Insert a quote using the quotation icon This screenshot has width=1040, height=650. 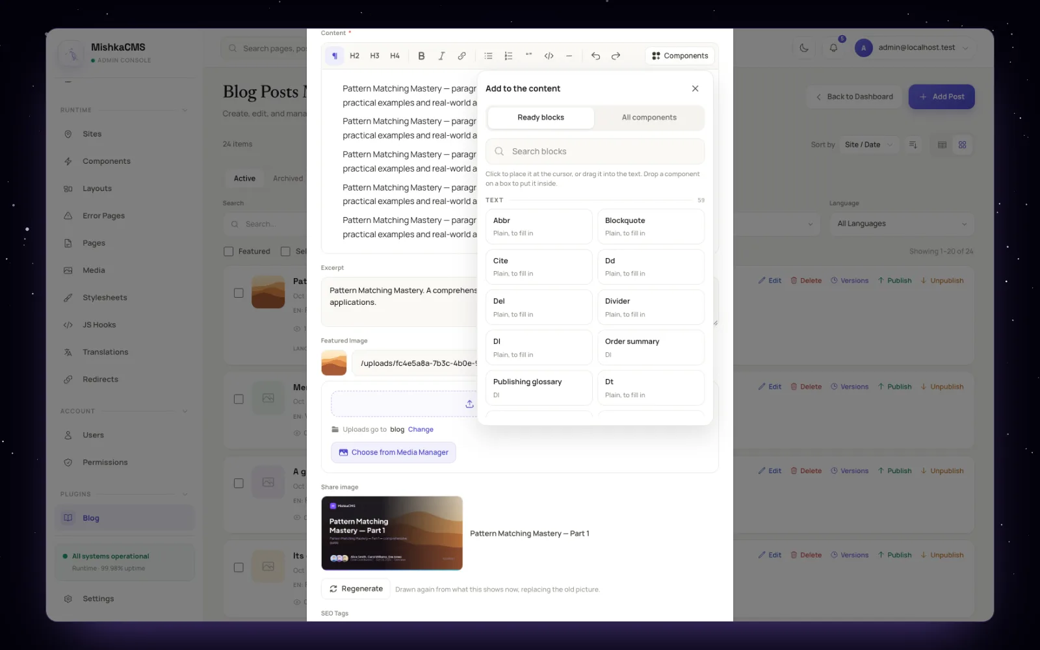528,56
